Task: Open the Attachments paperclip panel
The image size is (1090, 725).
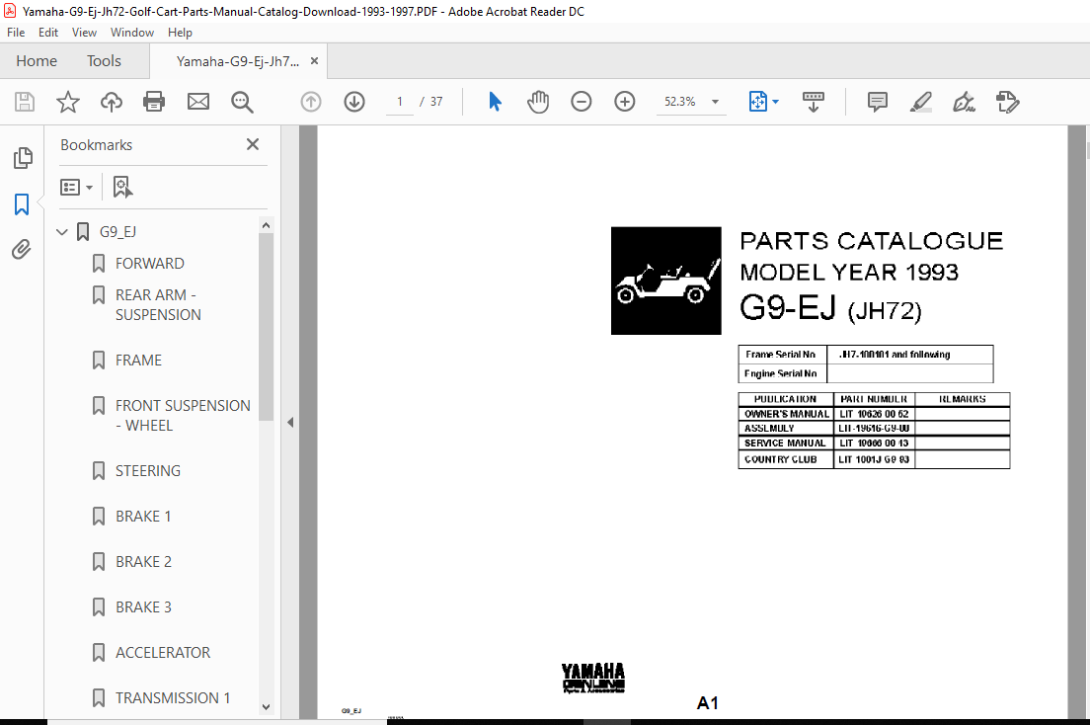Action: pyautogui.click(x=22, y=249)
